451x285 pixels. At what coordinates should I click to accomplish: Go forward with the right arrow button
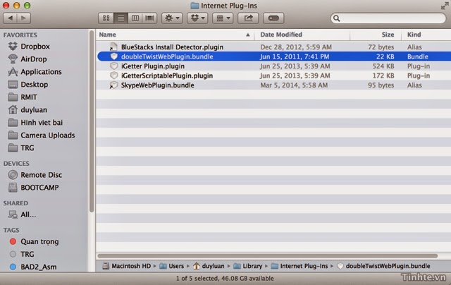tap(23, 18)
